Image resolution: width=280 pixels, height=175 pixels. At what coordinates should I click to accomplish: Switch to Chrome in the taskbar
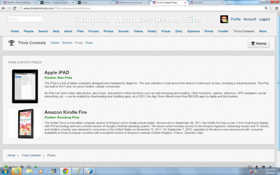pos(65,171)
